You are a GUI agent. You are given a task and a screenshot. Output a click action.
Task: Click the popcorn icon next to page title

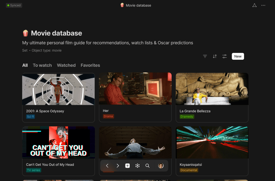(26, 33)
